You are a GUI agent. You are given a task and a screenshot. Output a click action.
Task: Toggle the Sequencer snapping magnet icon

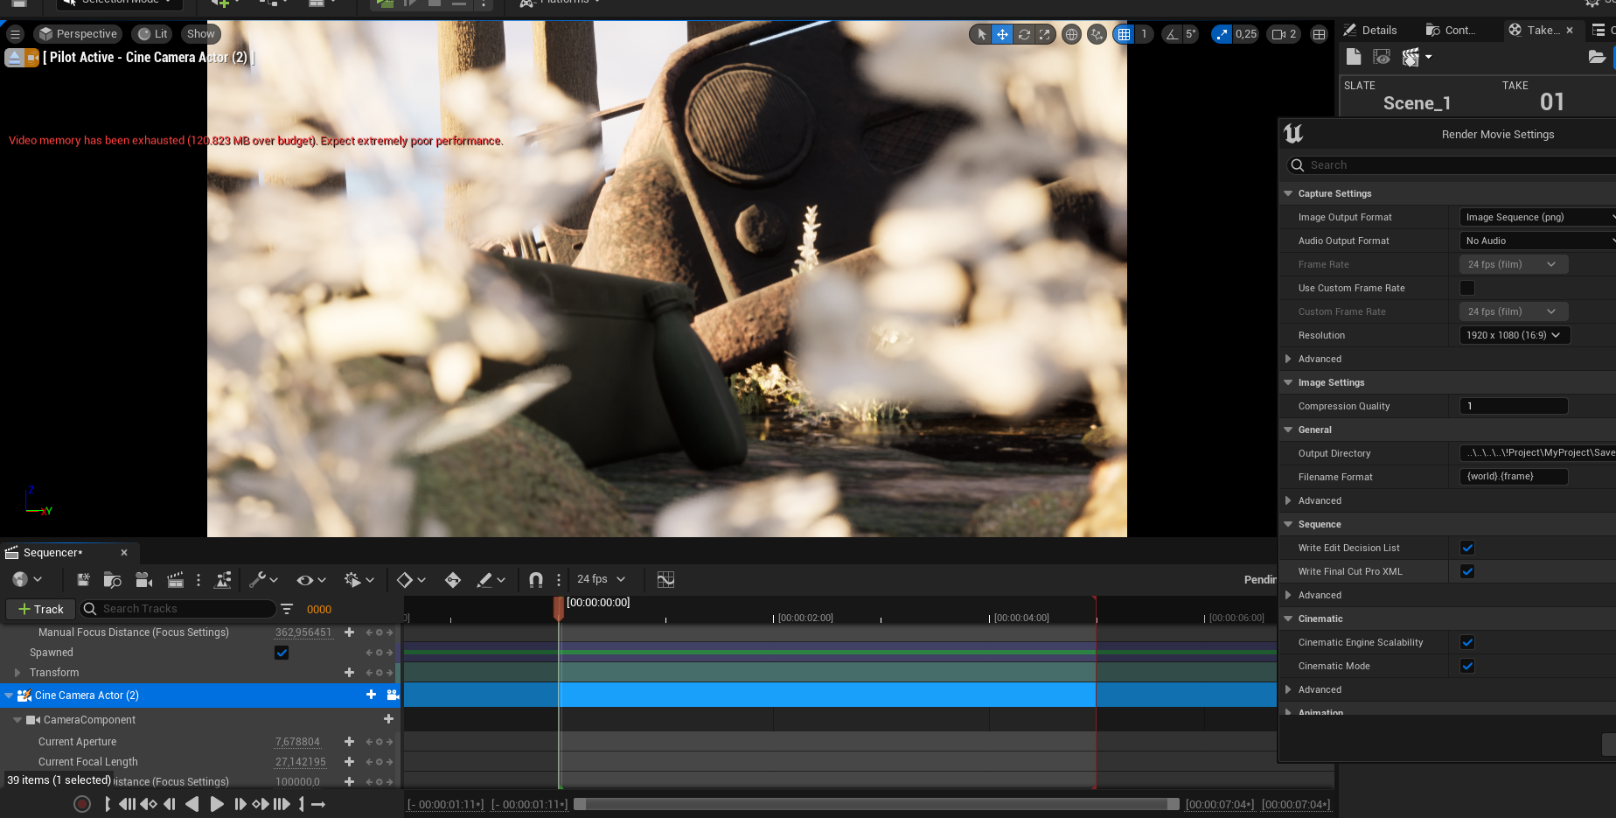click(535, 580)
